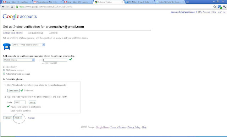
Task: Click the 'Code sent' status text
Action: (29, 91)
